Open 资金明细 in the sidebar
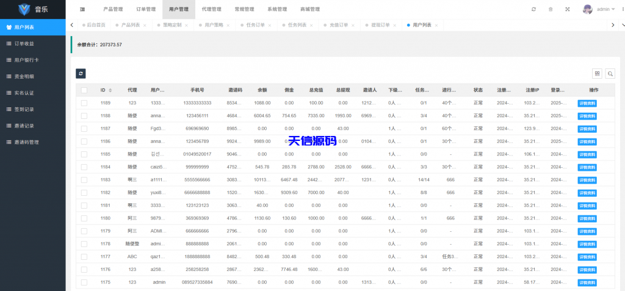The image size is (625, 291). (33, 76)
